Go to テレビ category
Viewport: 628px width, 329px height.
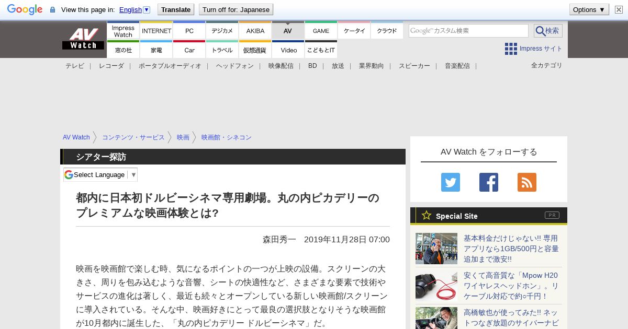coord(75,66)
